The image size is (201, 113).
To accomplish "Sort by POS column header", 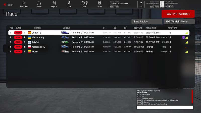I will [x=11, y=28].
